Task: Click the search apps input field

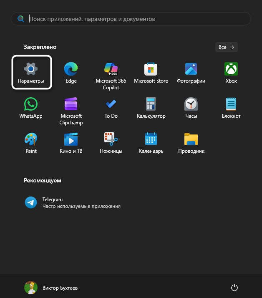Action: pos(131,19)
